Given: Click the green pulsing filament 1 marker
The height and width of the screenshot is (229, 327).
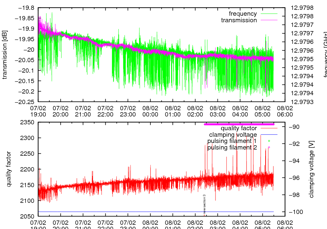Looking at the screenshot, I should [x=269, y=141].
